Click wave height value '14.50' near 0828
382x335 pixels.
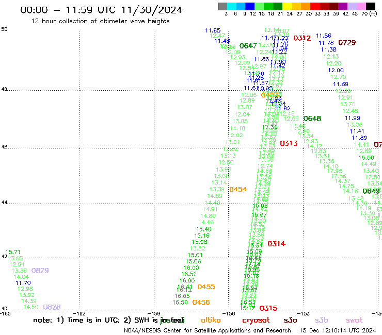[31, 307]
